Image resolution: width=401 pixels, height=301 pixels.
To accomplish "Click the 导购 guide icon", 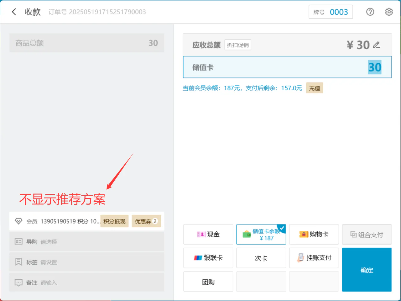I will (x=18, y=242).
